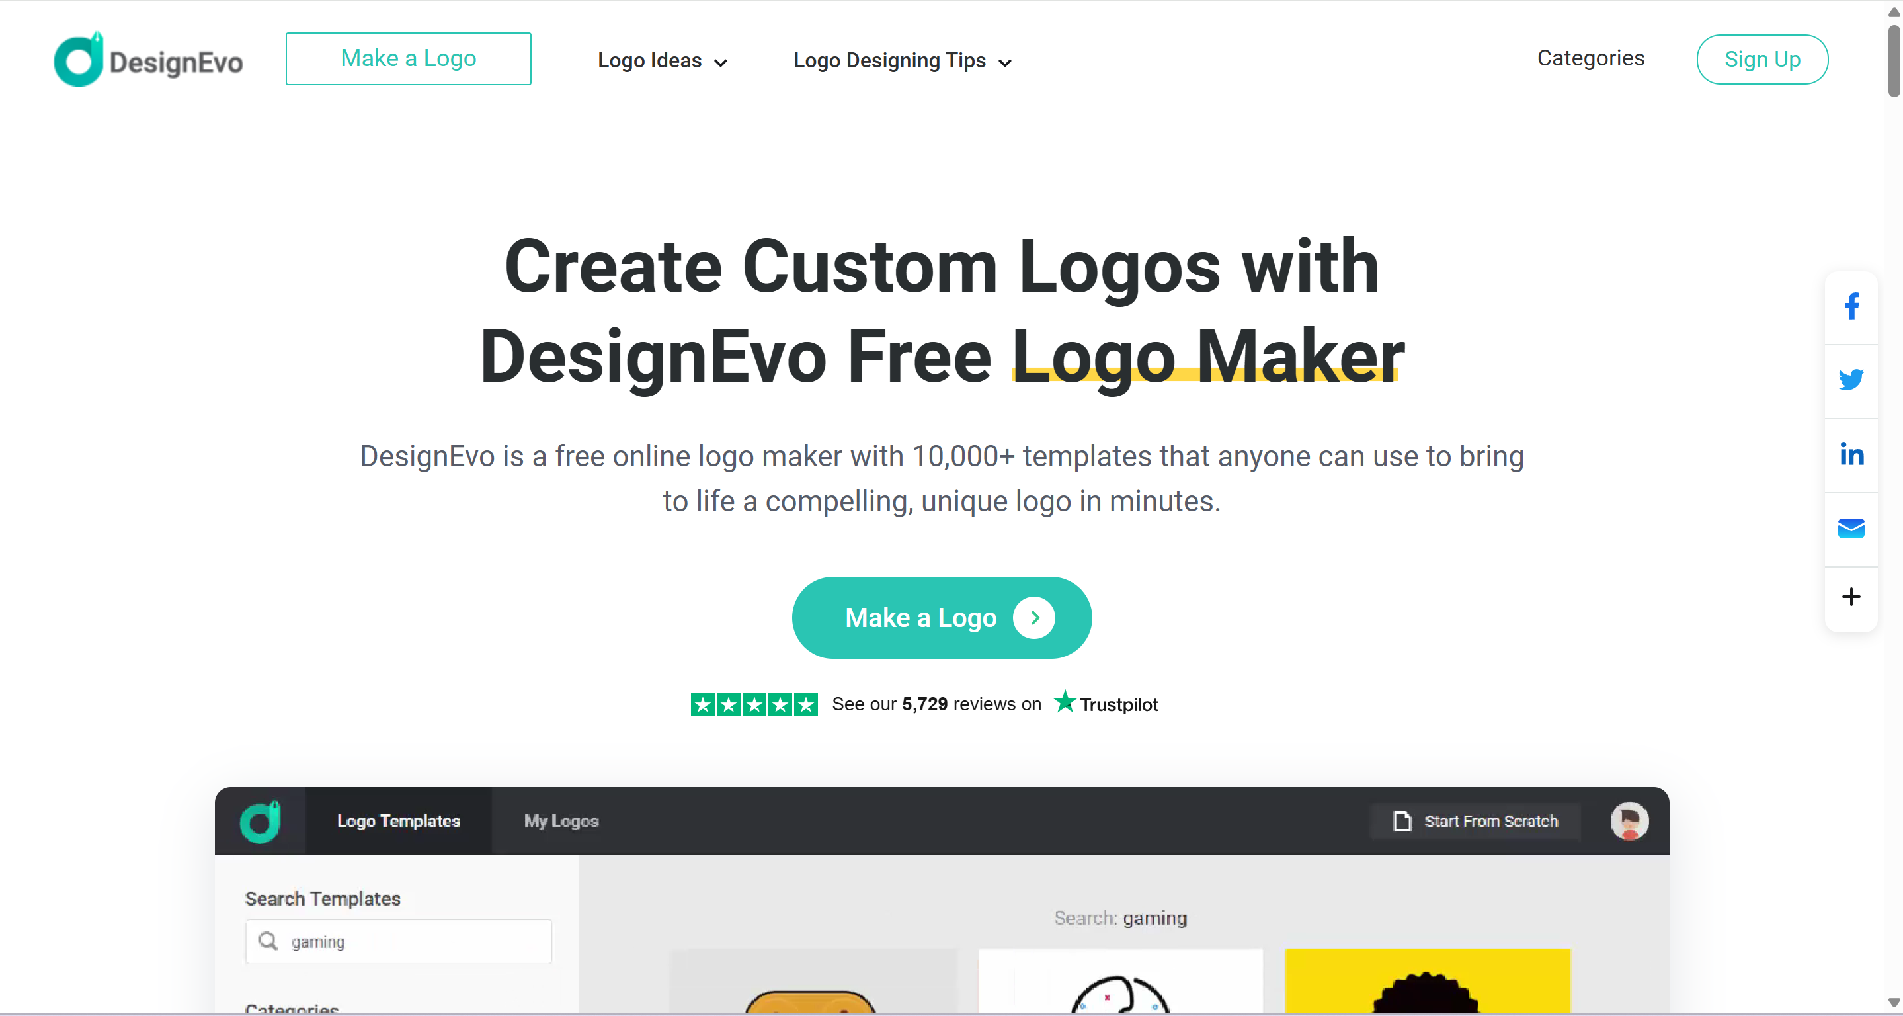
Task: Expand the Logo Designing Tips dropdown
Action: (x=901, y=61)
